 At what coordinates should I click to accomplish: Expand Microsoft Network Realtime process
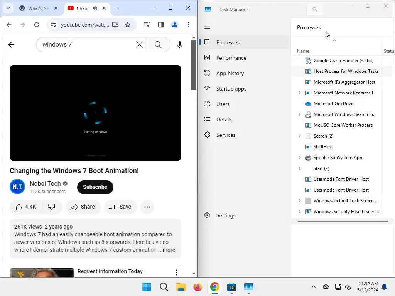pos(299,93)
